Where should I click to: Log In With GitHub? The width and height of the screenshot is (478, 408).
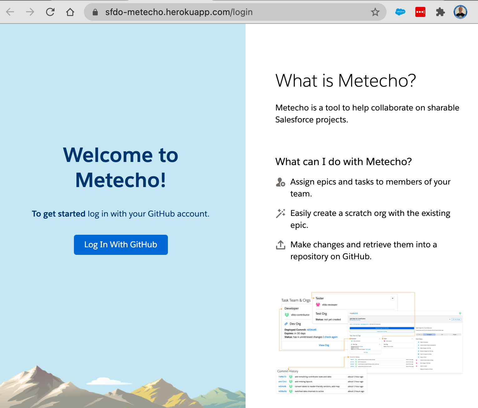tap(121, 245)
